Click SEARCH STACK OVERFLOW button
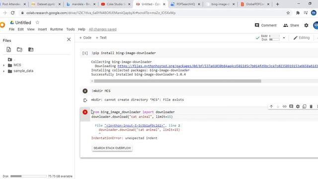Image resolution: width=318 pixels, height=179 pixels. click(x=112, y=148)
